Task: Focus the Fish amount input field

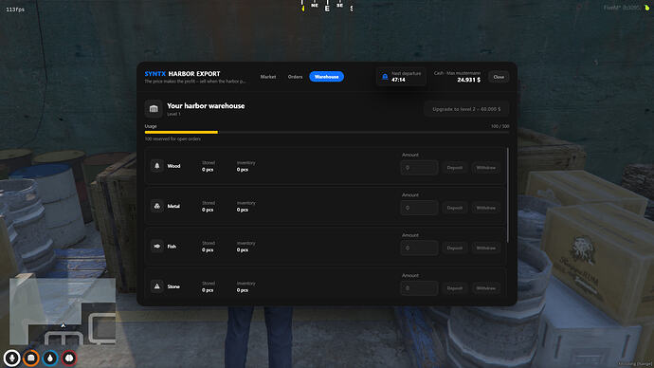Action: coord(419,248)
